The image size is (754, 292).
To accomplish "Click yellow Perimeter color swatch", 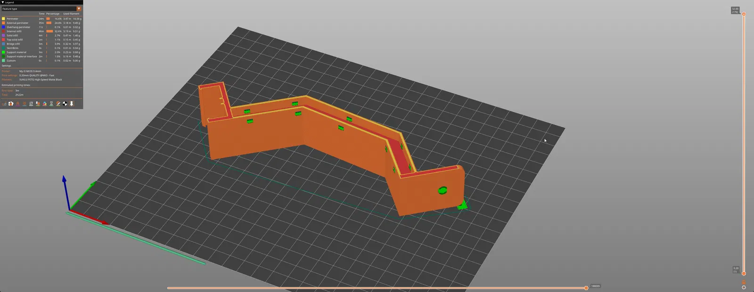I will (3, 19).
